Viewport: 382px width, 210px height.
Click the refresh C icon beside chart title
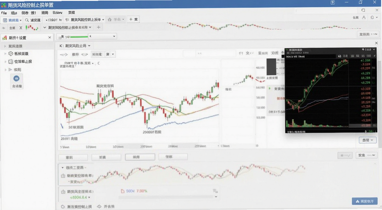pos(98,63)
